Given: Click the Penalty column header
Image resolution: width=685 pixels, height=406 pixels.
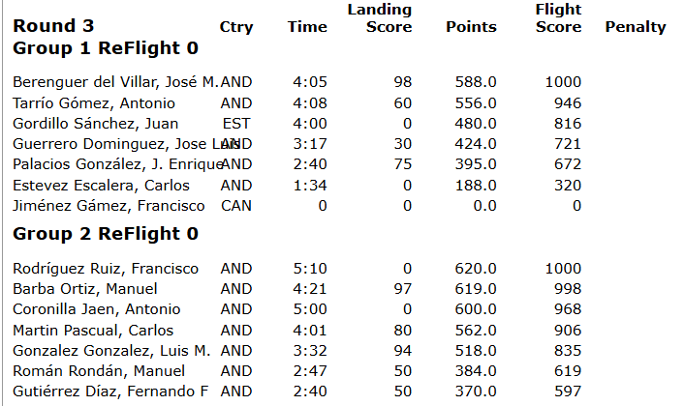Looking at the screenshot, I should [x=635, y=27].
